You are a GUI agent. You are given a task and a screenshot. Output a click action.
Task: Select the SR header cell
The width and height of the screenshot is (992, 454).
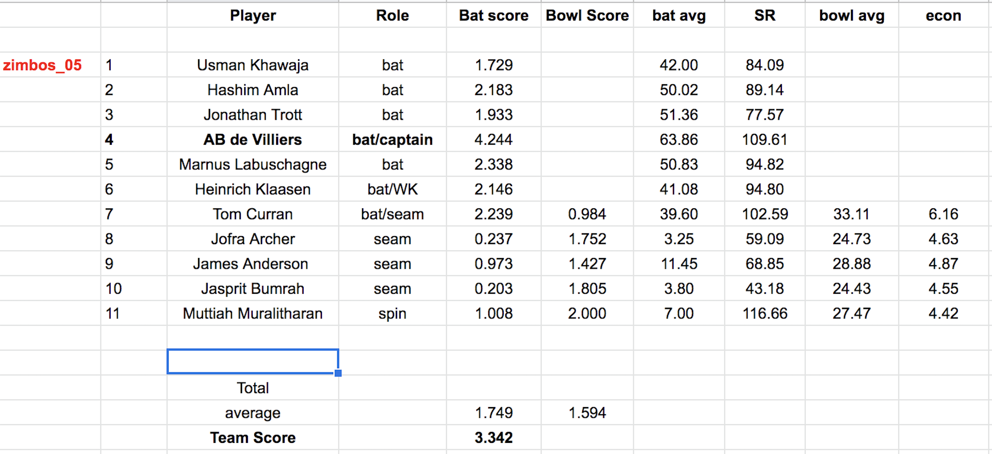[765, 15]
